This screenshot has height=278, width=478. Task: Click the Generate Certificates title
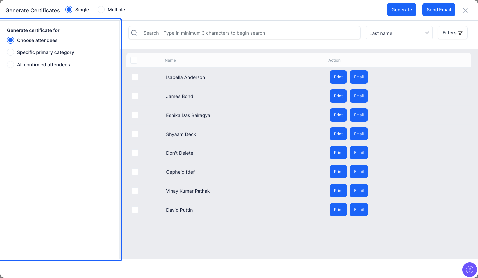[33, 10]
